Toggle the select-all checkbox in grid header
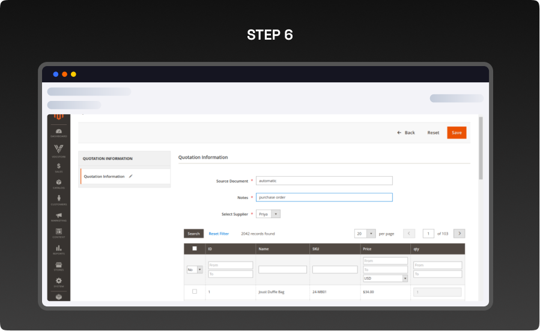Image resolution: width=540 pixels, height=331 pixels. coord(194,248)
